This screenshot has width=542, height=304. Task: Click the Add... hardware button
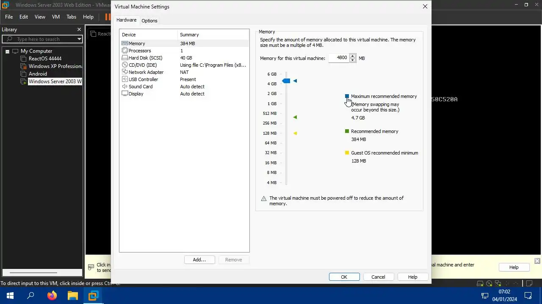click(x=199, y=260)
